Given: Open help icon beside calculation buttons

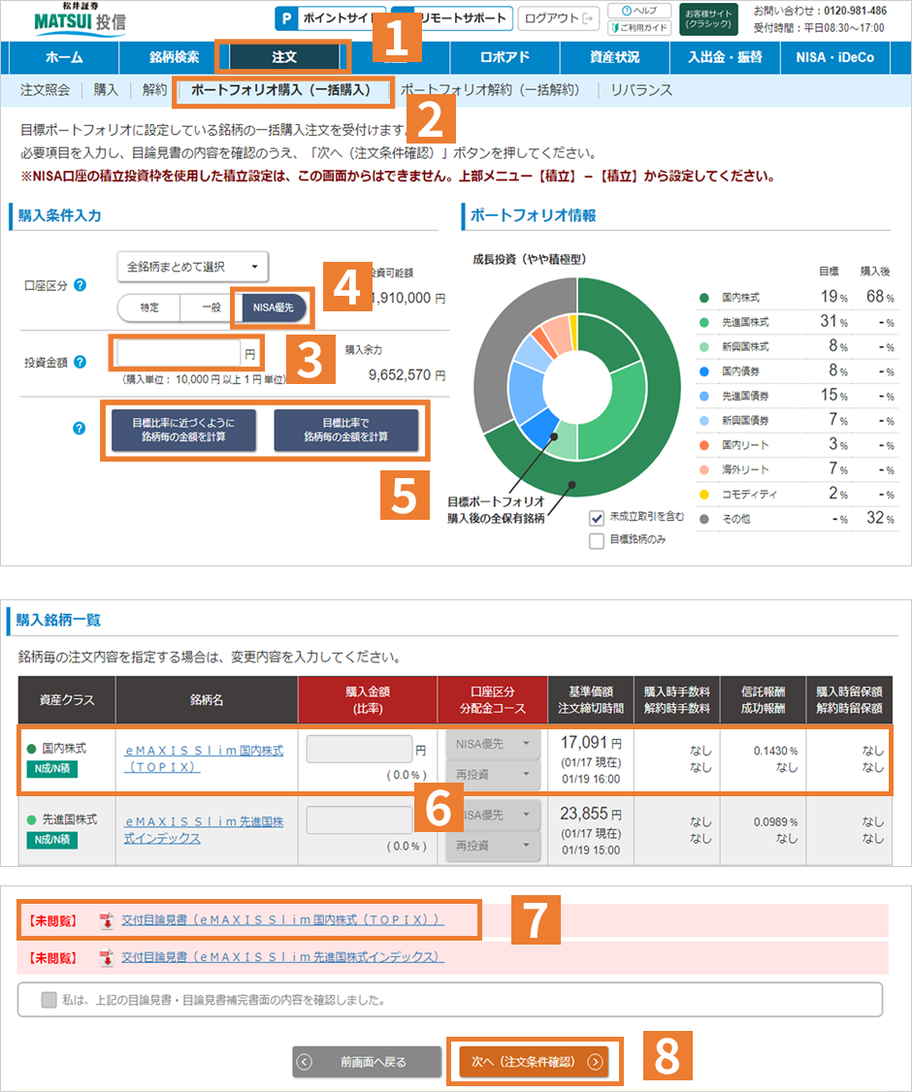Looking at the screenshot, I should tap(80, 429).
